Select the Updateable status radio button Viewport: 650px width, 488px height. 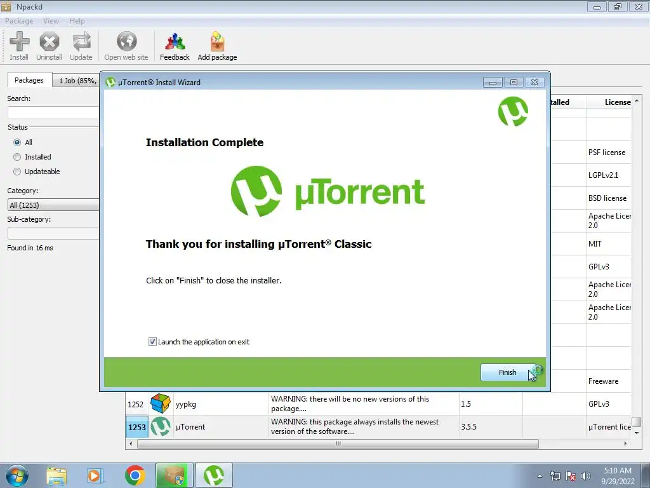coord(17,172)
